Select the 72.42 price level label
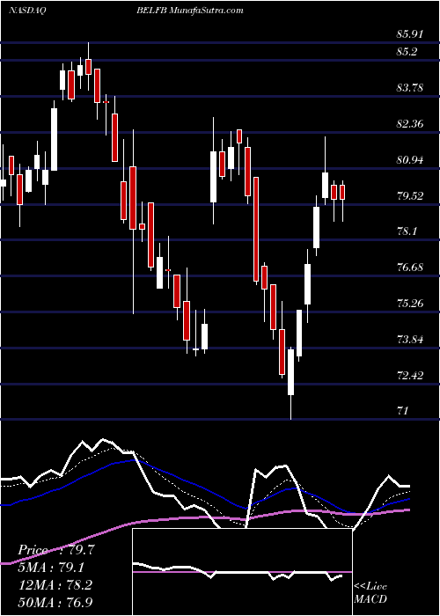The height and width of the screenshot is (616, 440). (x=410, y=376)
